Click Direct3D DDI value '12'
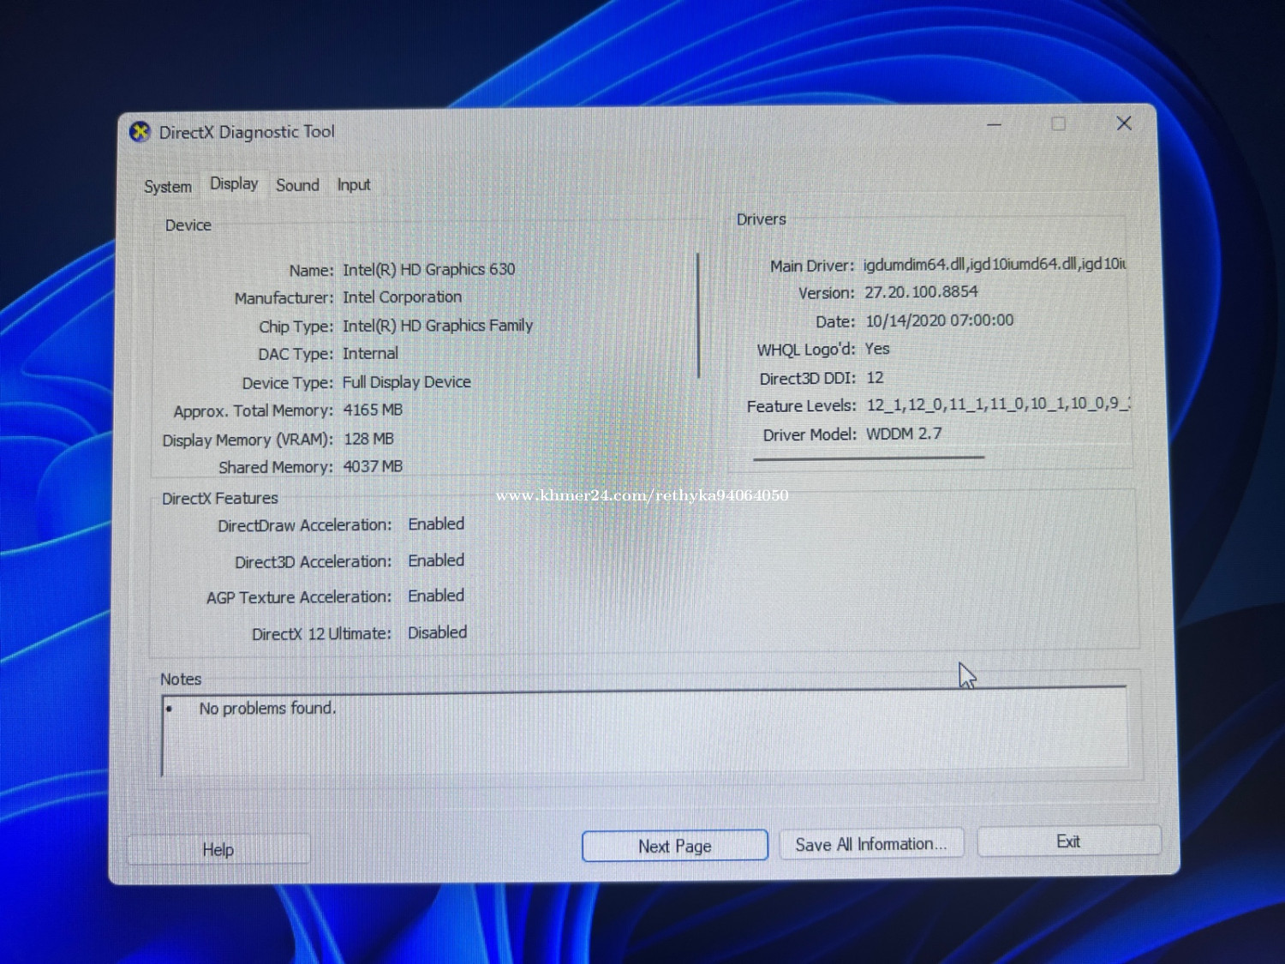Image resolution: width=1285 pixels, height=964 pixels. pyautogui.click(x=875, y=378)
